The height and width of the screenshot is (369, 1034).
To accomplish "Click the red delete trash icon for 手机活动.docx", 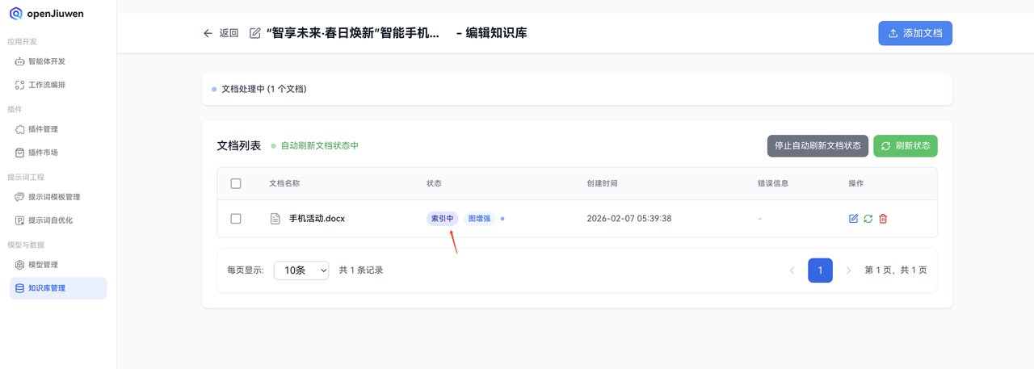I will tap(883, 219).
